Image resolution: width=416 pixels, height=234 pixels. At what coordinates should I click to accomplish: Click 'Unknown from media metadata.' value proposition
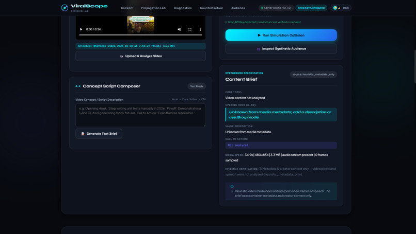(248, 132)
